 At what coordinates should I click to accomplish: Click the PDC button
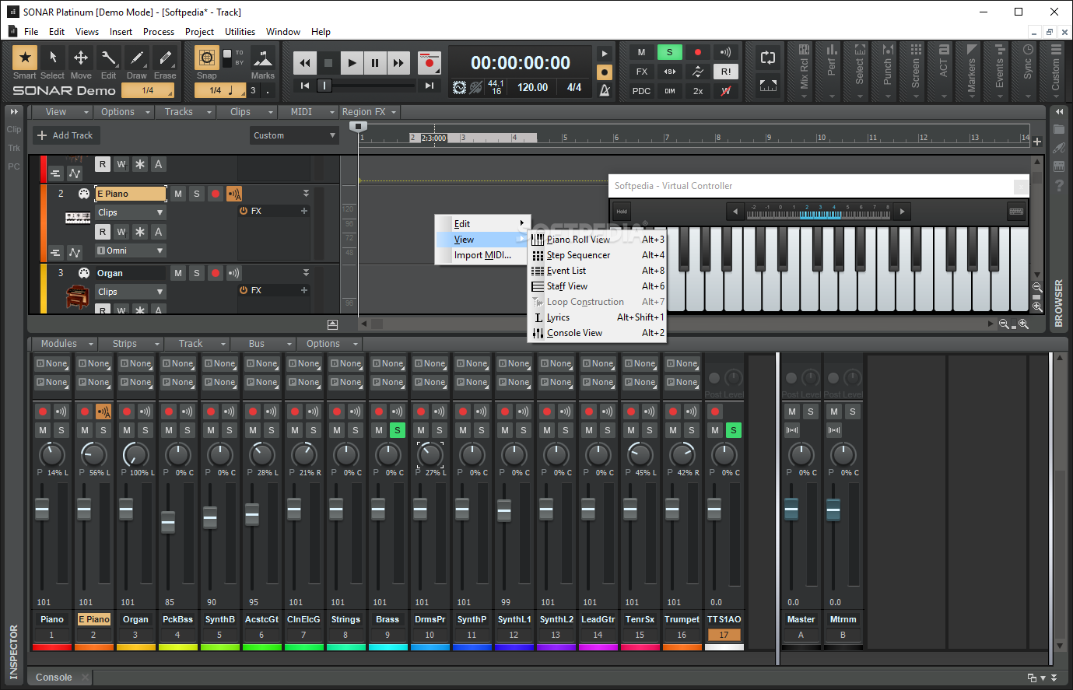click(x=642, y=91)
